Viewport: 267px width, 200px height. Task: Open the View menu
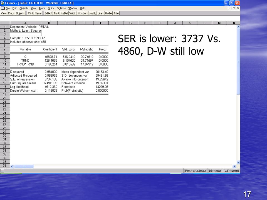tap(34, 8)
